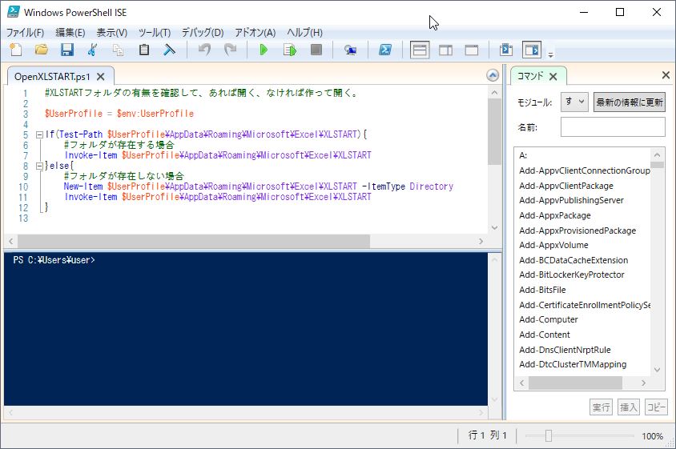
Task: Open New Remote PowerShell tab icon
Action: click(x=350, y=50)
